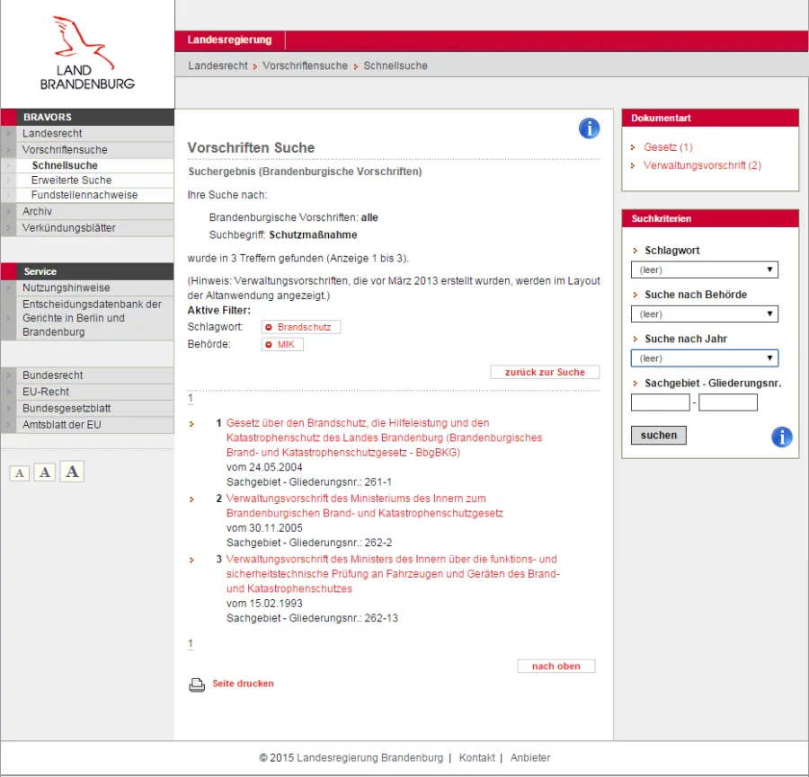Click the Landesregierung tab in red bar
The image size is (809, 777).
pos(229,40)
